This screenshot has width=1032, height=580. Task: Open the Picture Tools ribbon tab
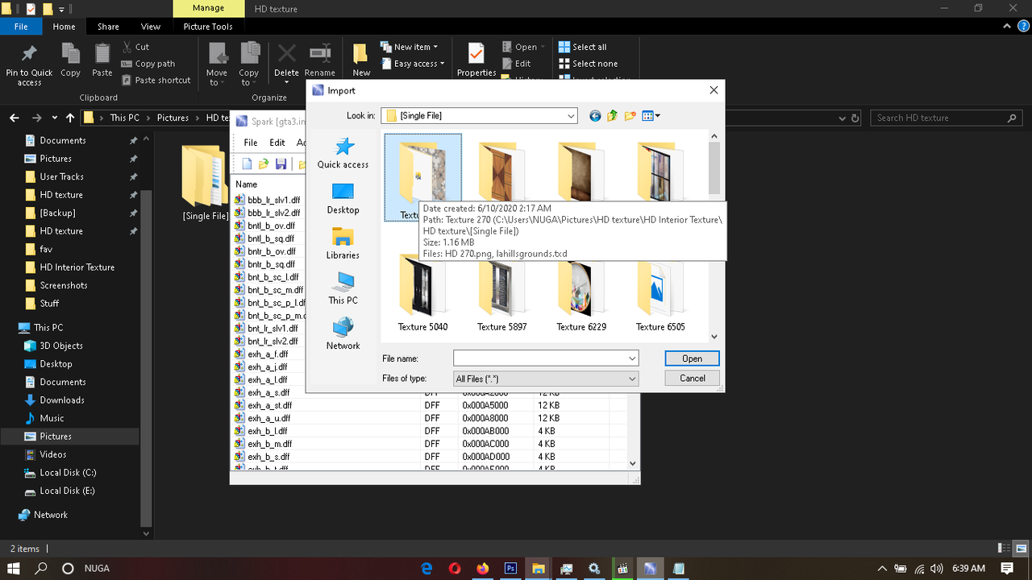tap(208, 27)
